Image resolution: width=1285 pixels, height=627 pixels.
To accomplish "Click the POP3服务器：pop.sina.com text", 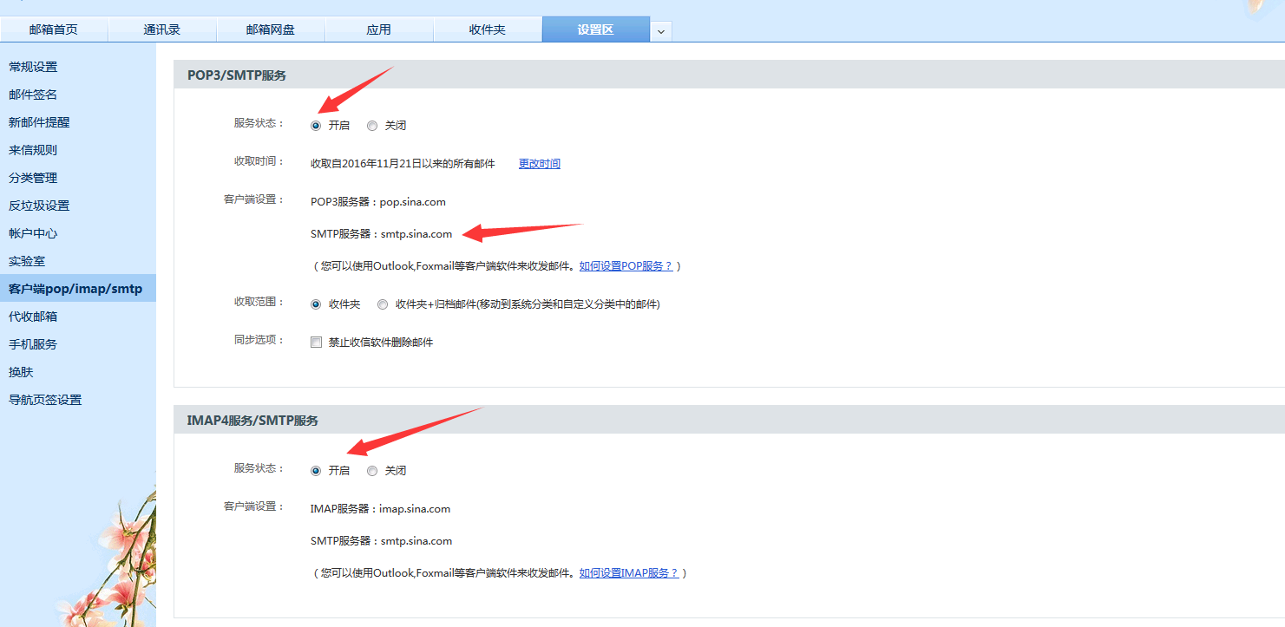I will [x=378, y=202].
